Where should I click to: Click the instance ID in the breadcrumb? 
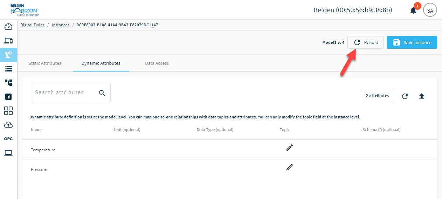[117, 25]
